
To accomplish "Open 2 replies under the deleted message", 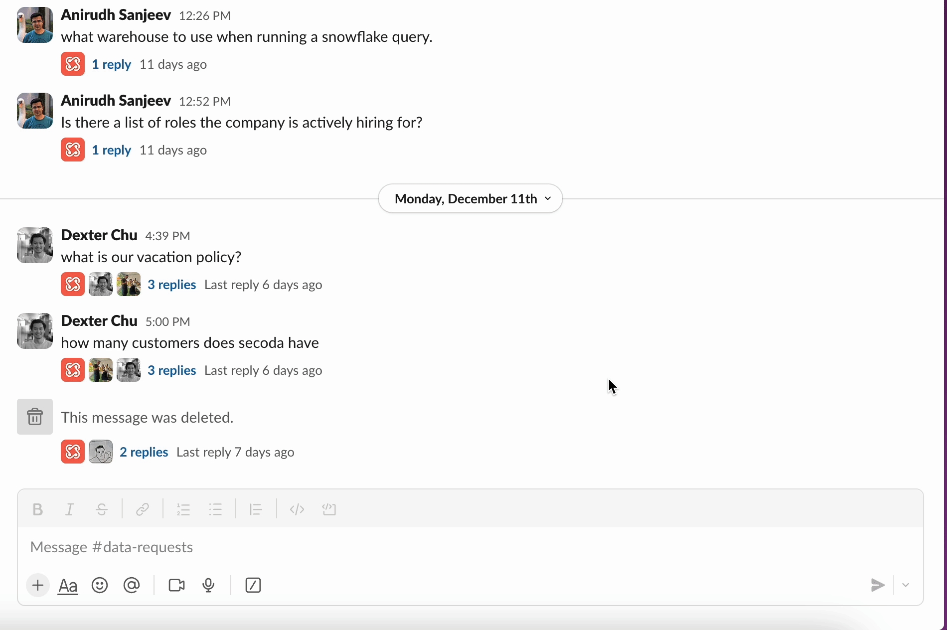I will click(x=144, y=452).
